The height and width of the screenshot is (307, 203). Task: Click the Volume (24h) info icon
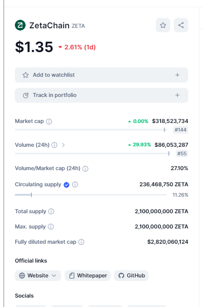[x=54, y=145]
